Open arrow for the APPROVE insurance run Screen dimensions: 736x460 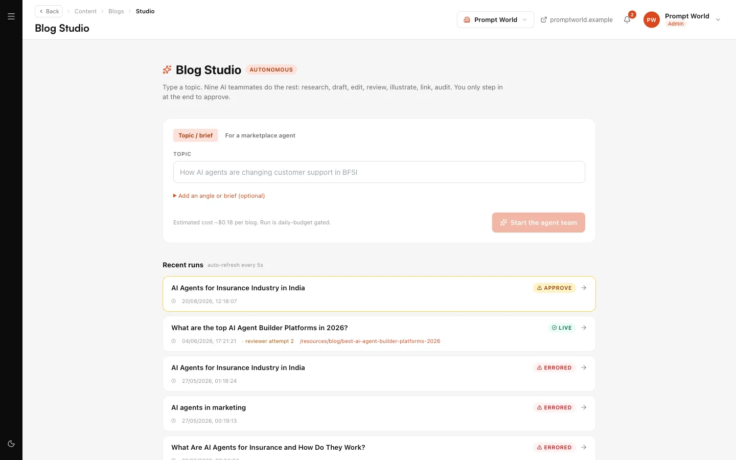pyautogui.click(x=584, y=288)
